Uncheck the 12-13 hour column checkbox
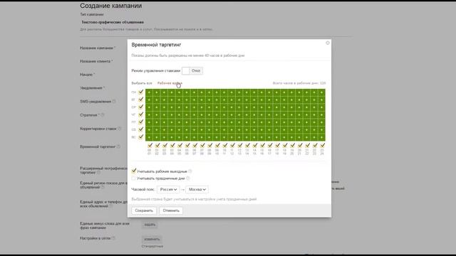 click(240, 145)
